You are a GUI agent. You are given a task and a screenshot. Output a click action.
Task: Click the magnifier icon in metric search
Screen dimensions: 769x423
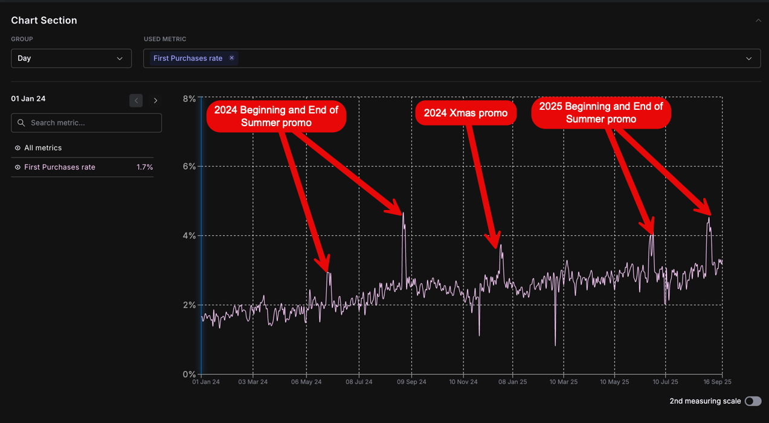21,122
